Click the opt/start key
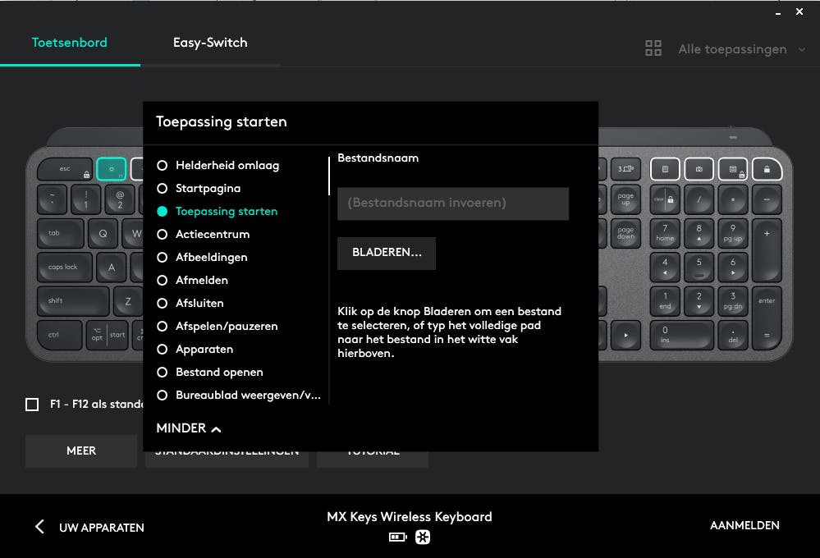 [x=107, y=335]
